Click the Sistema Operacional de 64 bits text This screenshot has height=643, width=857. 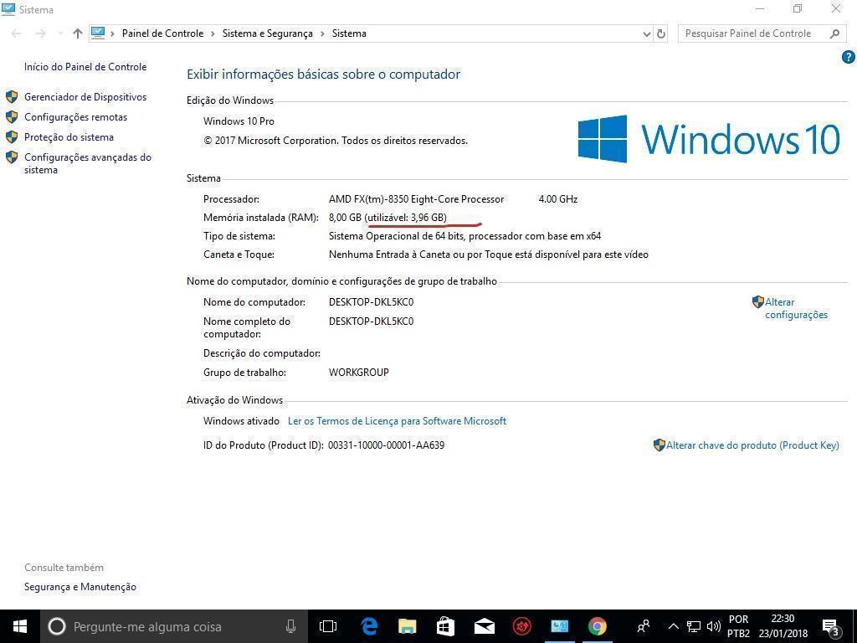[x=464, y=236]
